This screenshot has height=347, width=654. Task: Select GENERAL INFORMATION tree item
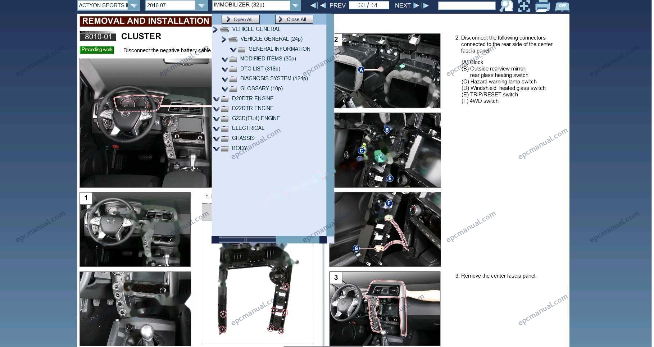click(279, 49)
